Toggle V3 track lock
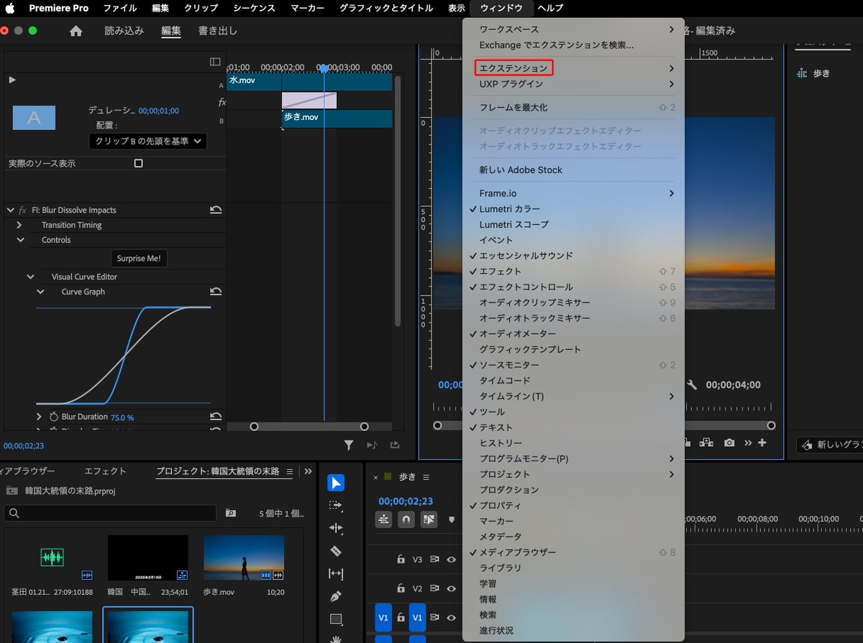Screen dimensions: 863x643 [x=401, y=559]
